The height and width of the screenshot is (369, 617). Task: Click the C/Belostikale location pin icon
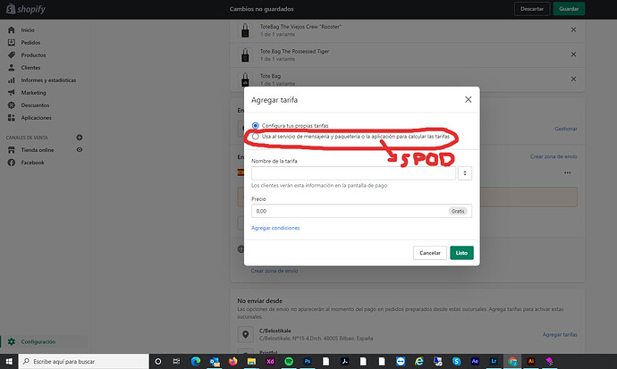pos(245,334)
